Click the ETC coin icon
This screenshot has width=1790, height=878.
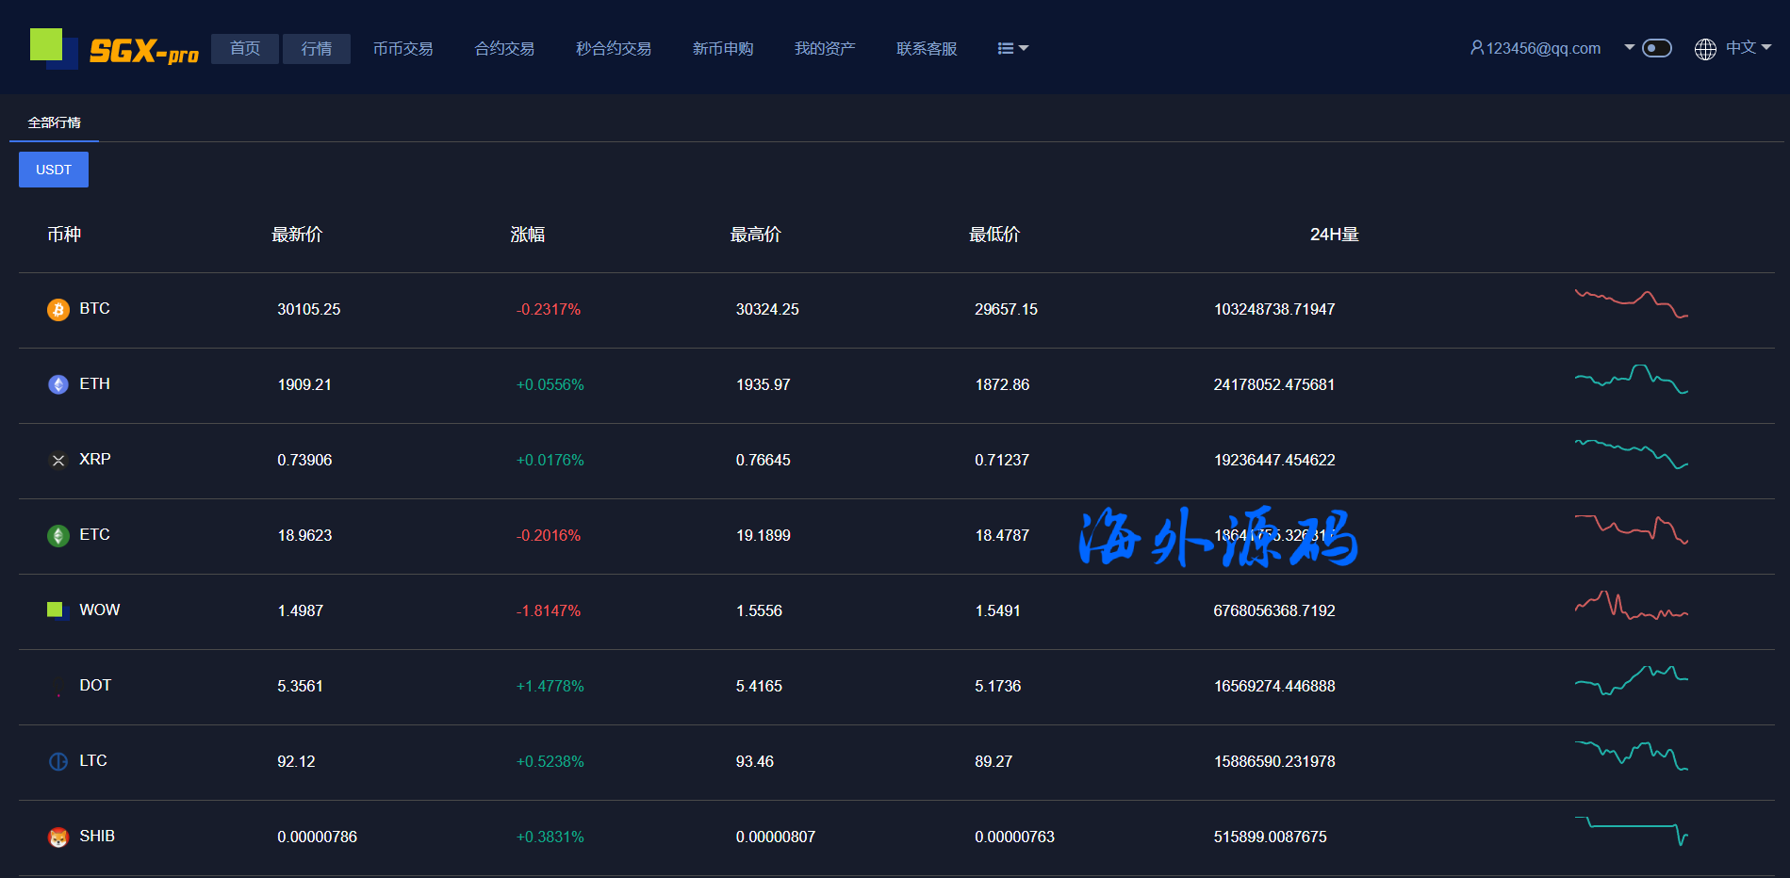tap(58, 536)
